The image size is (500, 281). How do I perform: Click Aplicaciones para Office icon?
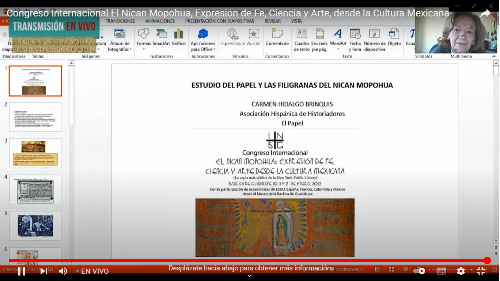pos(203,34)
